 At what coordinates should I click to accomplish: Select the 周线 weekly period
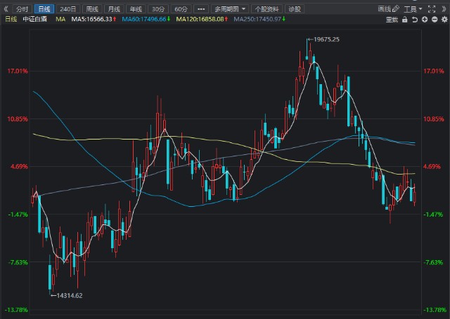(x=91, y=9)
